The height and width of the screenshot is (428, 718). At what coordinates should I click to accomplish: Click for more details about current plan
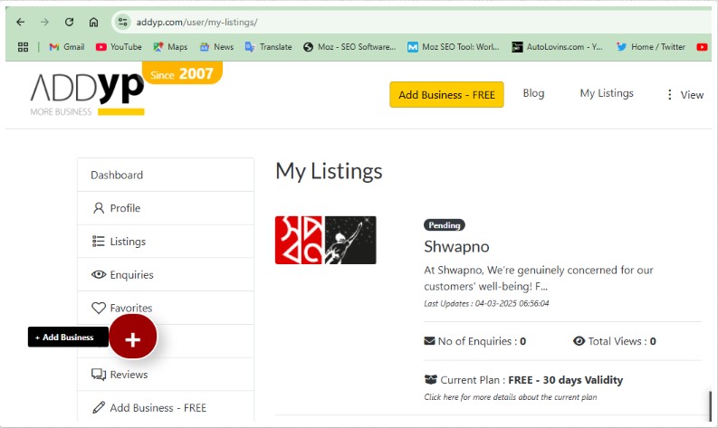pyautogui.click(x=511, y=397)
